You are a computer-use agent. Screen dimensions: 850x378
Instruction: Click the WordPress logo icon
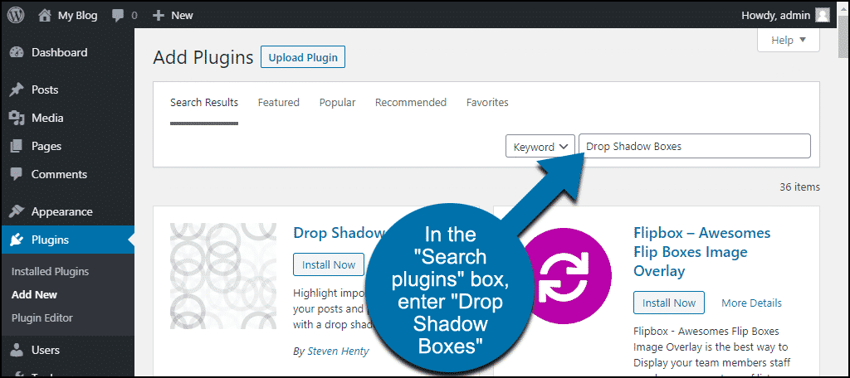(17, 15)
